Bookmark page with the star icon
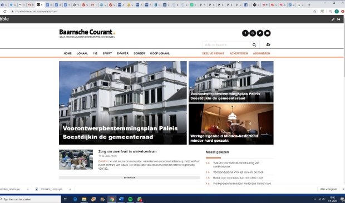The height and width of the screenshot is (203, 345). coord(314,12)
